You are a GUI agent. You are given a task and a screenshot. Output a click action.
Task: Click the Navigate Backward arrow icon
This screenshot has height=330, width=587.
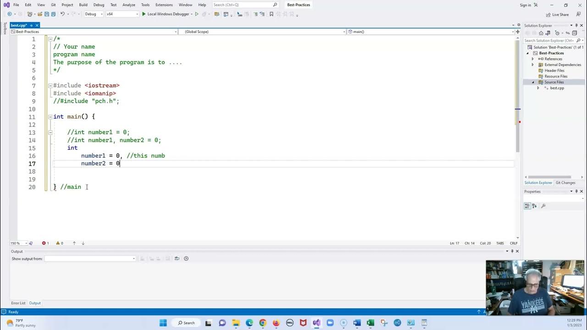(9, 14)
